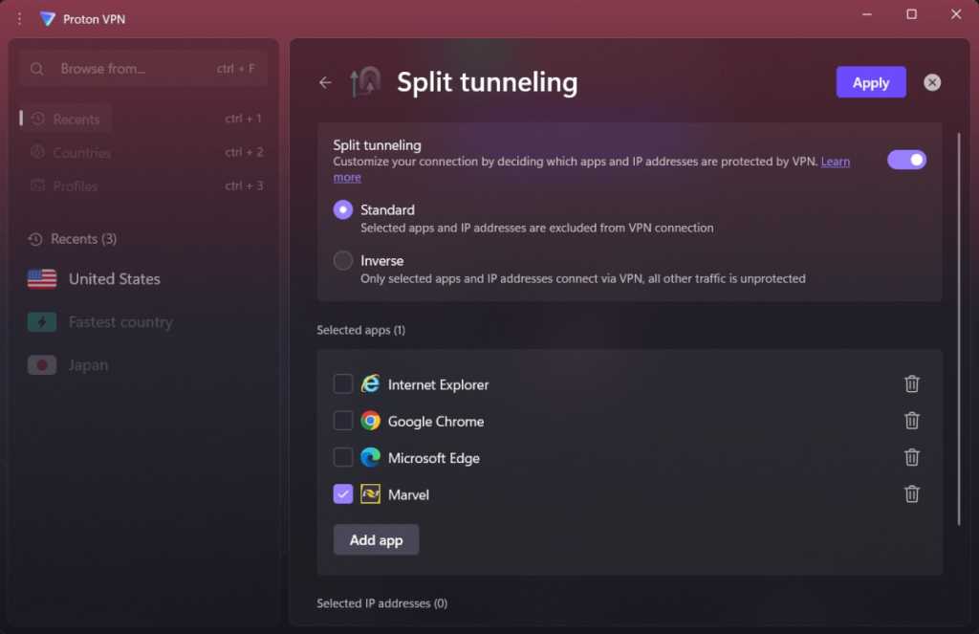Click the Japan flag icon

coord(42,364)
